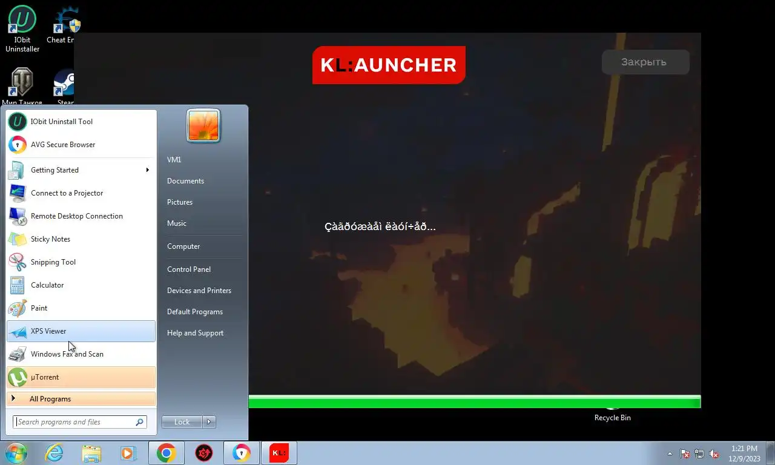Open Calculator from Start menu

pyautogui.click(x=81, y=285)
